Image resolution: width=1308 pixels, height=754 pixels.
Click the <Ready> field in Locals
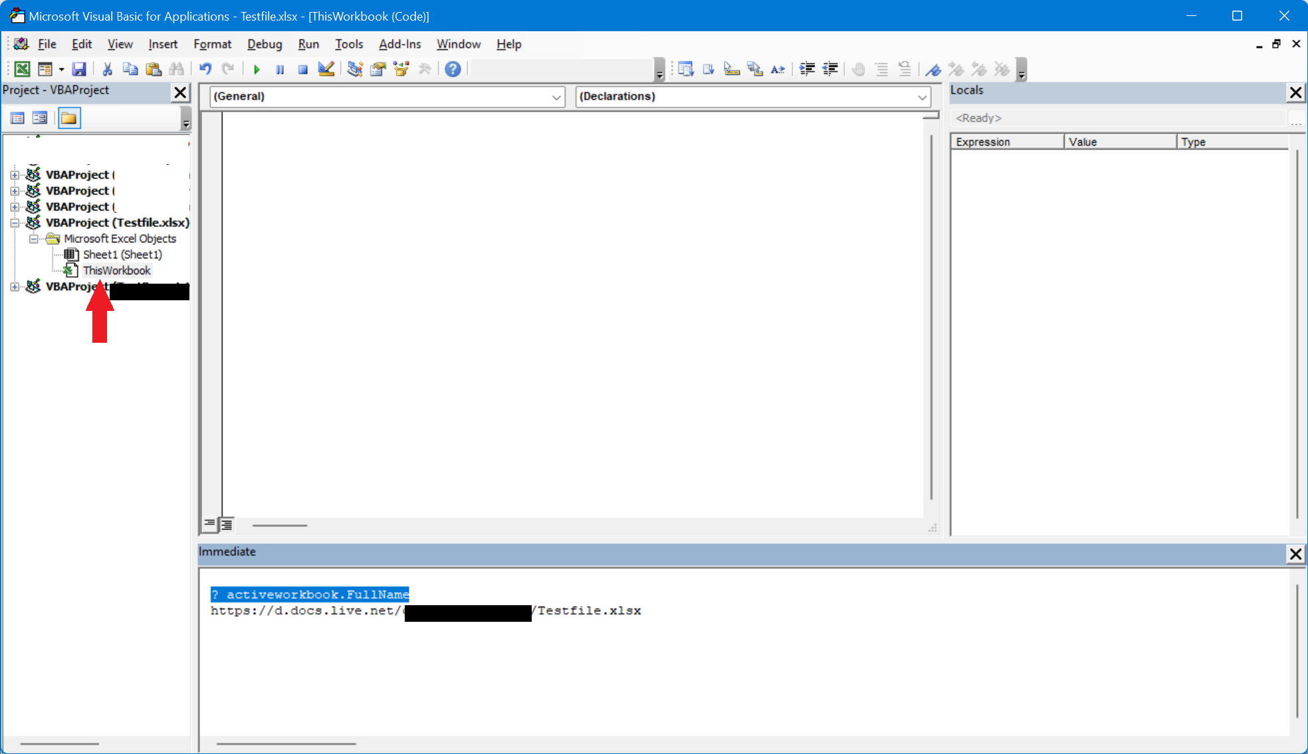click(x=1118, y=118)
